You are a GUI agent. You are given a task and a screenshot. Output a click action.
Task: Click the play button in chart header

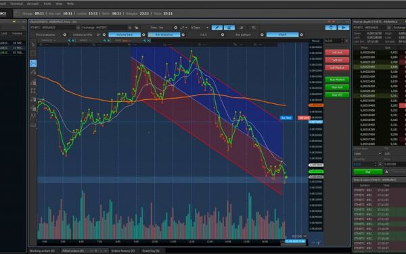click(344, 28)
